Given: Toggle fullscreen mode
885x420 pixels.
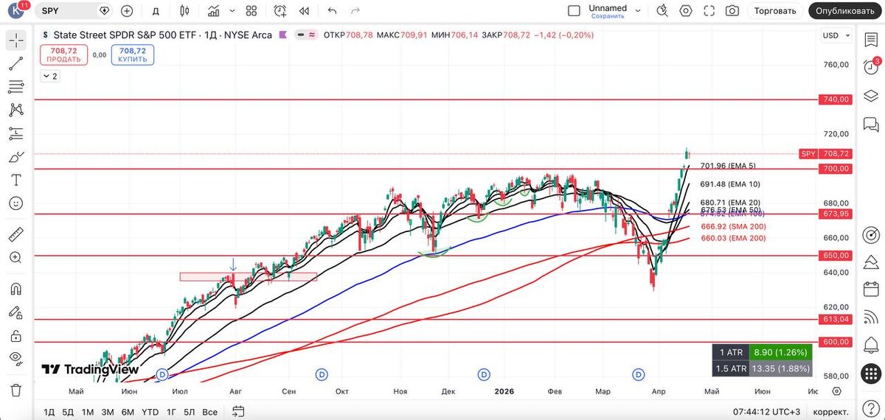Looking at the screenshot, I should [709, 11].
